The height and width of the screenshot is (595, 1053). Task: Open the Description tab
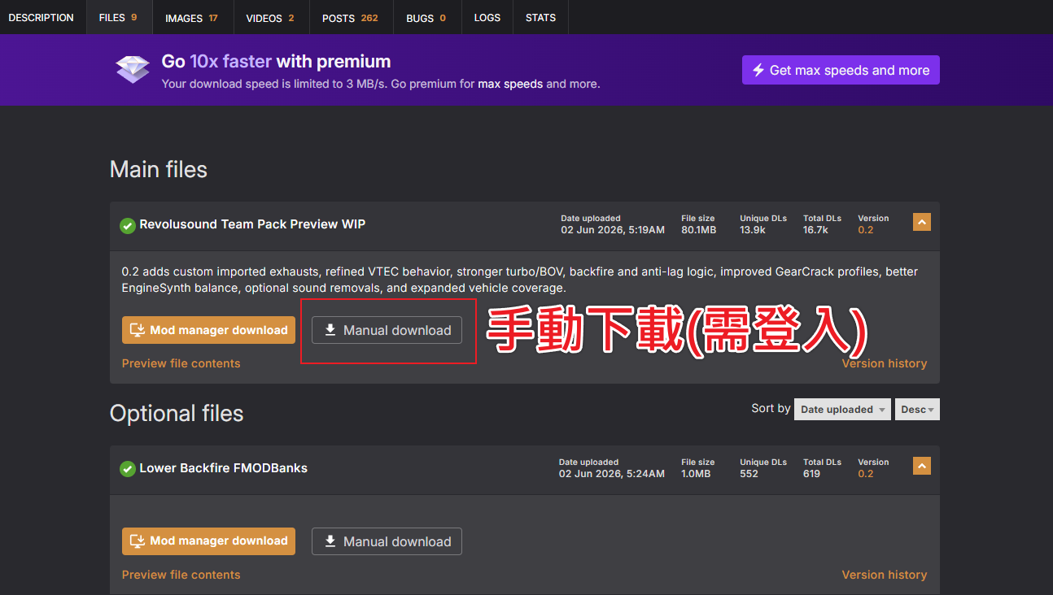point(42,17)
